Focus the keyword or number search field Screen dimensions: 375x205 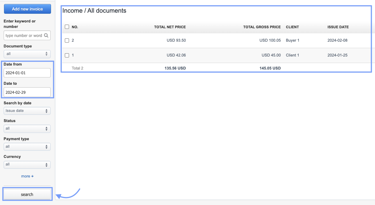coord(24,35)
